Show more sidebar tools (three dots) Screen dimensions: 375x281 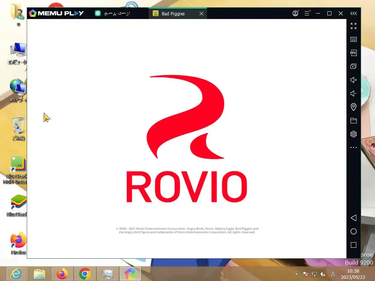(353, 147)
